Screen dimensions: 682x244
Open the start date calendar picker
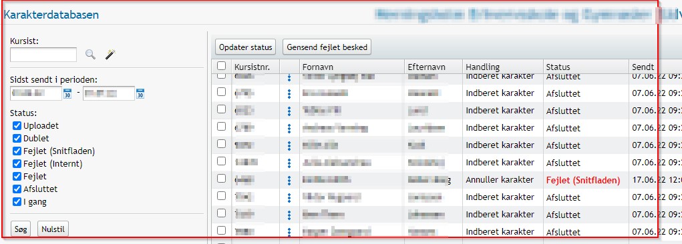(67, 93)
